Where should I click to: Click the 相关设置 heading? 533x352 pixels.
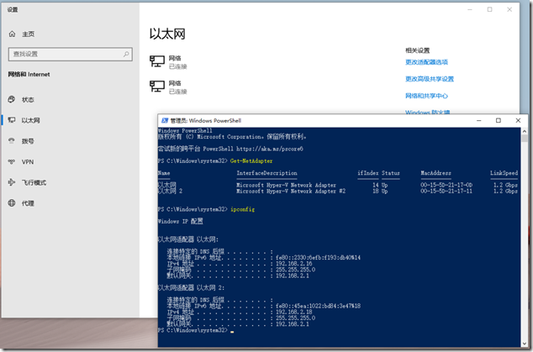click(x=418, y=50)
